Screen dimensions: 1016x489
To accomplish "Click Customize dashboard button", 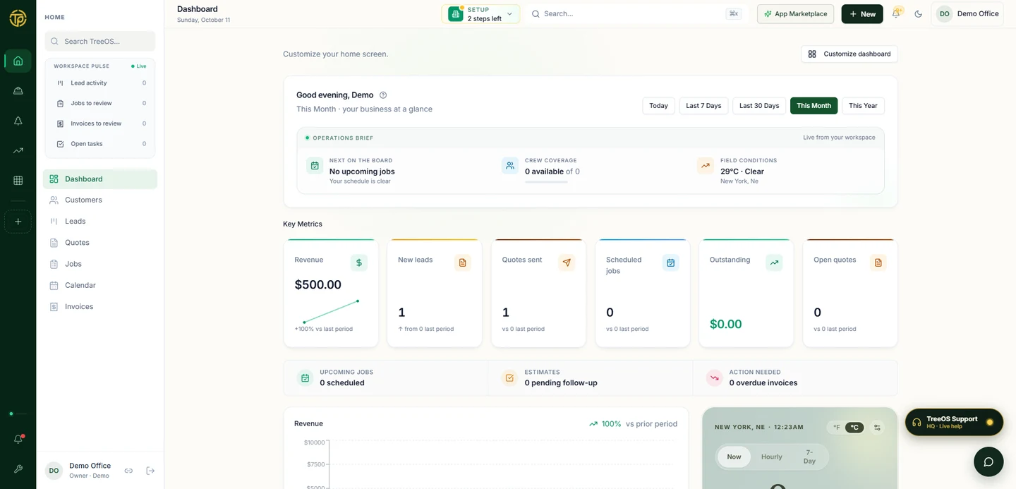I will [849, 54].
